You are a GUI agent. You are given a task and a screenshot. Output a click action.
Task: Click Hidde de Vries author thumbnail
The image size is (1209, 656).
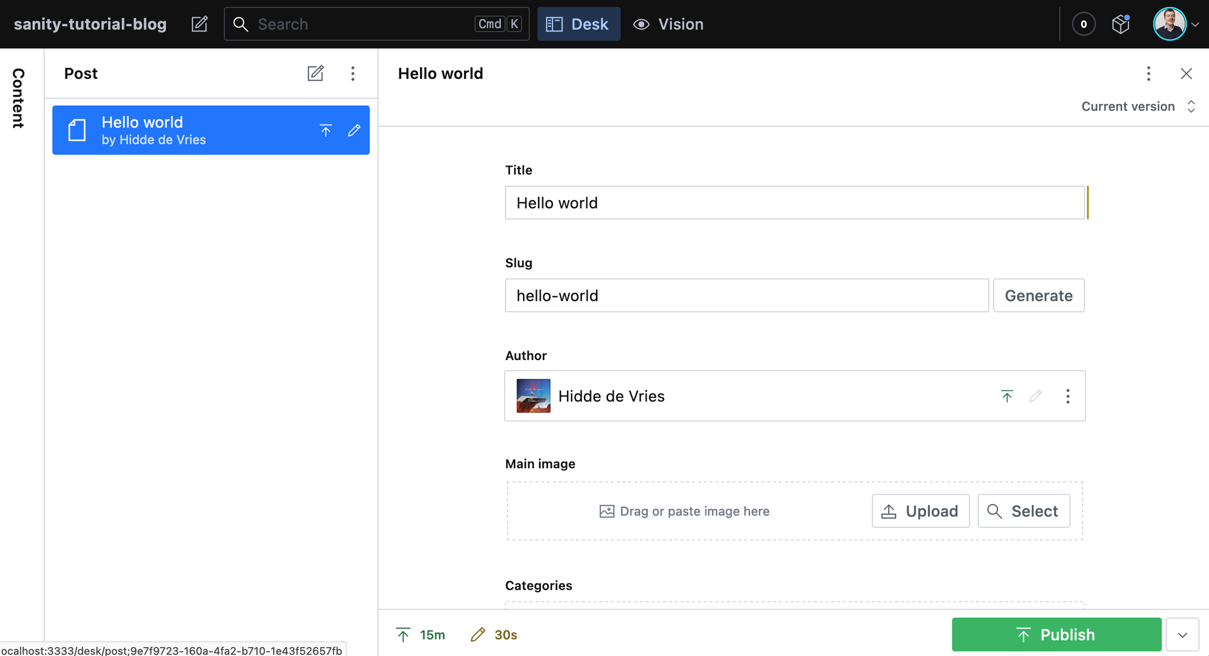533,396
